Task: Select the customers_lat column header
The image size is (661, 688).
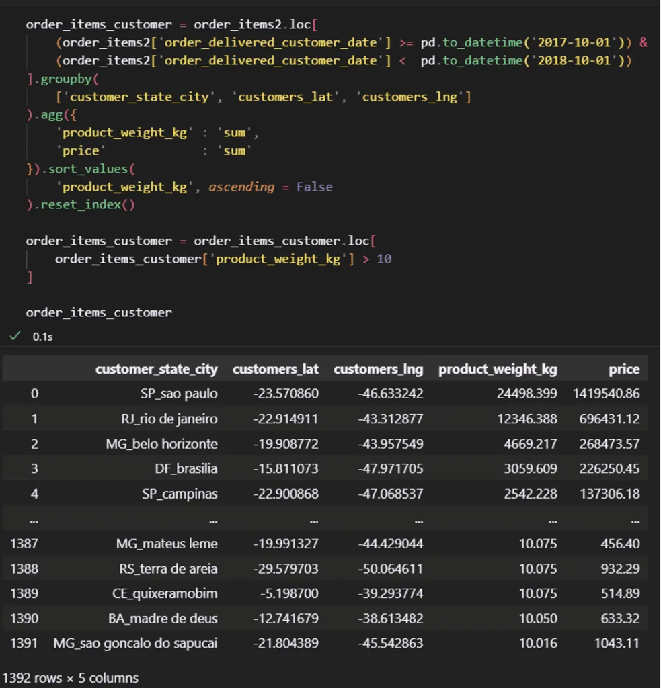Action: click(276, 370)
